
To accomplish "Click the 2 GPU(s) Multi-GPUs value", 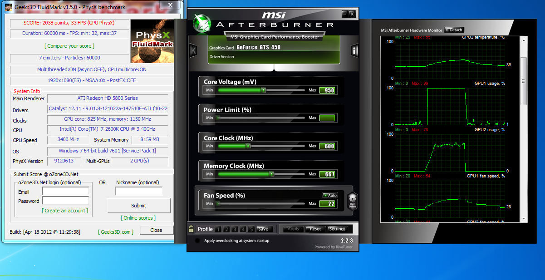I will [139, 161].
